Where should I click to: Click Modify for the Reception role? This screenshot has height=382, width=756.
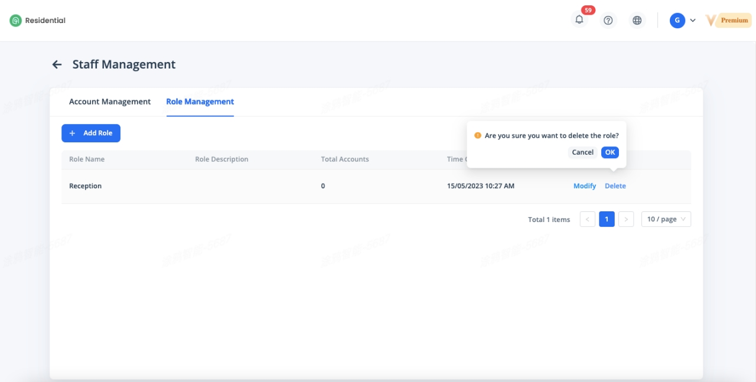click(x=585, y=186)
